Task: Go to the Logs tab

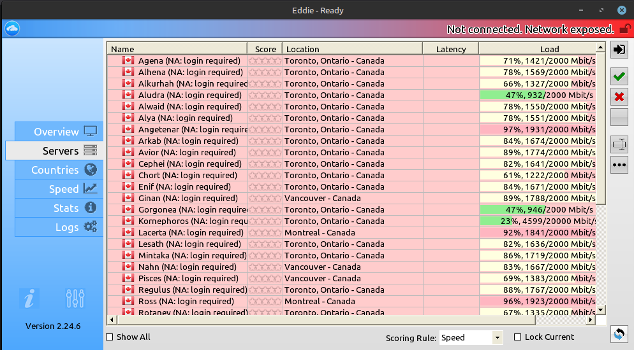Action: point(57,227)
